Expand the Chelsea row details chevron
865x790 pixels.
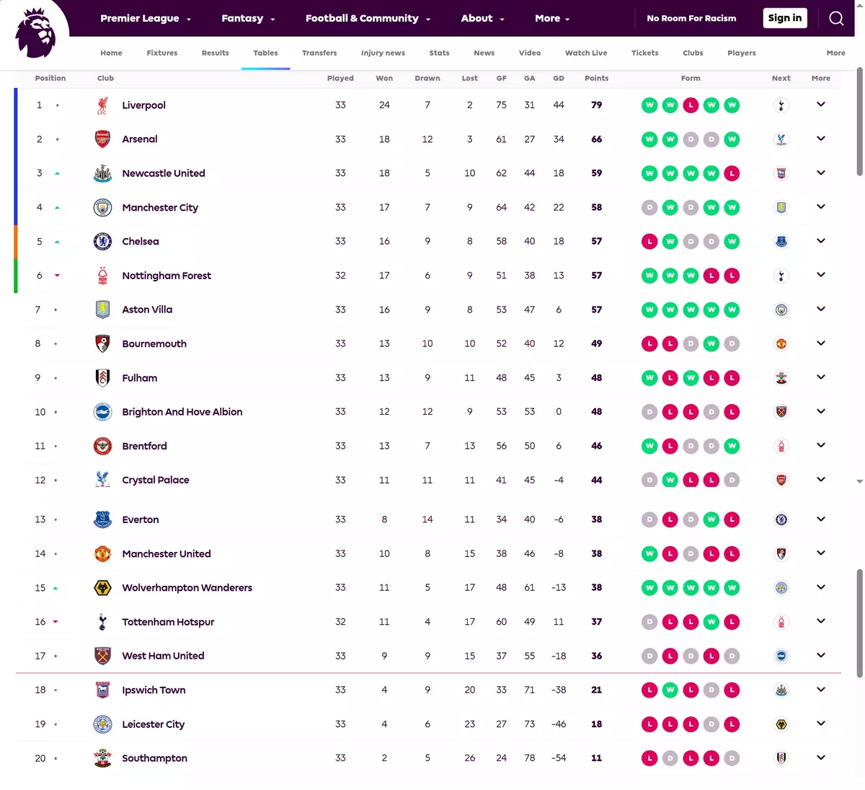click(820, 241)
